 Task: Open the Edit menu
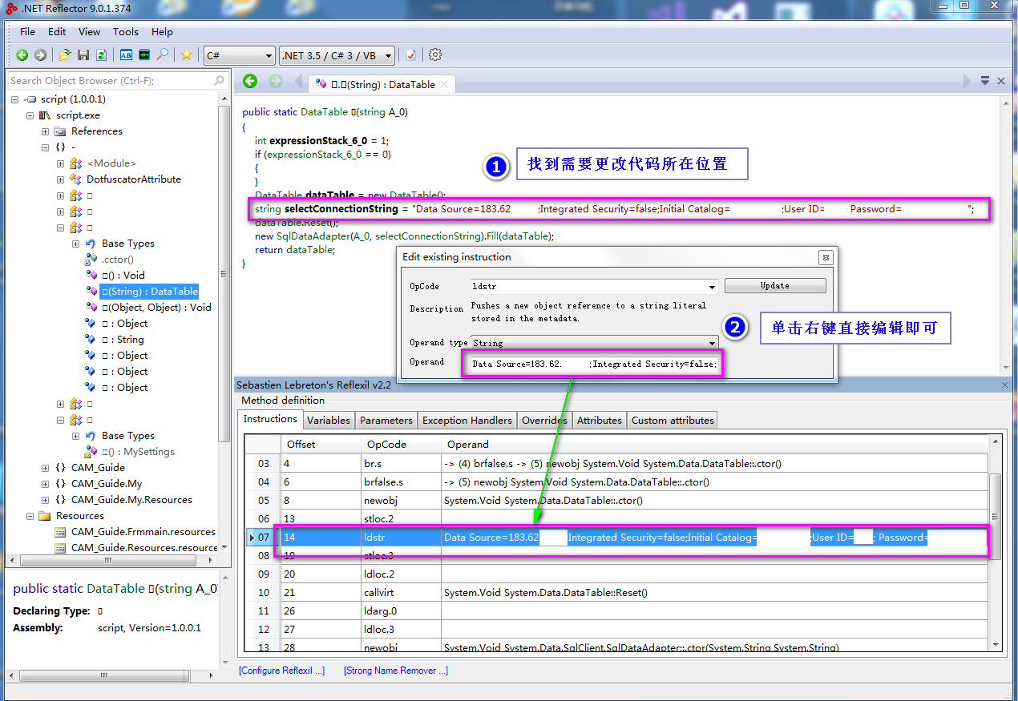pos(57,32)
